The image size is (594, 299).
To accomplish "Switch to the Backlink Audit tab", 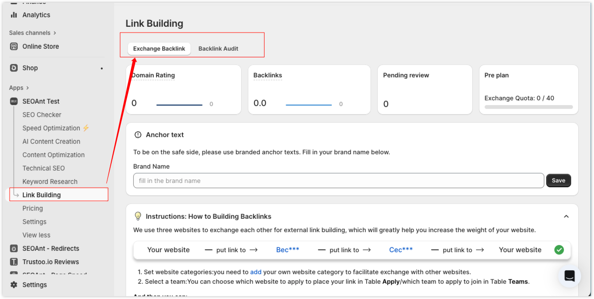I will click(218, 49).
